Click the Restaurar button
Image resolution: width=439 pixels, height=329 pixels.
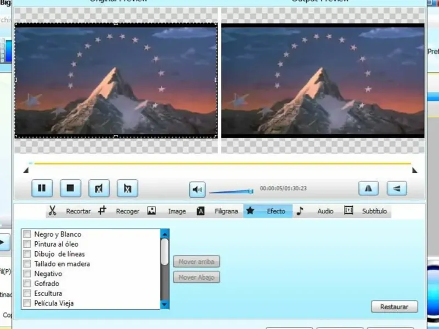[x=394, y=307]
